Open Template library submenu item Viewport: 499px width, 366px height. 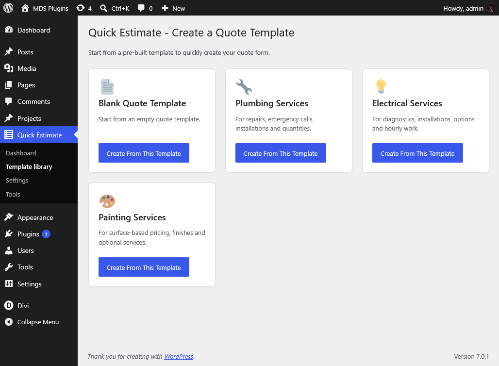pyautogui.click(x=29, y=167)
